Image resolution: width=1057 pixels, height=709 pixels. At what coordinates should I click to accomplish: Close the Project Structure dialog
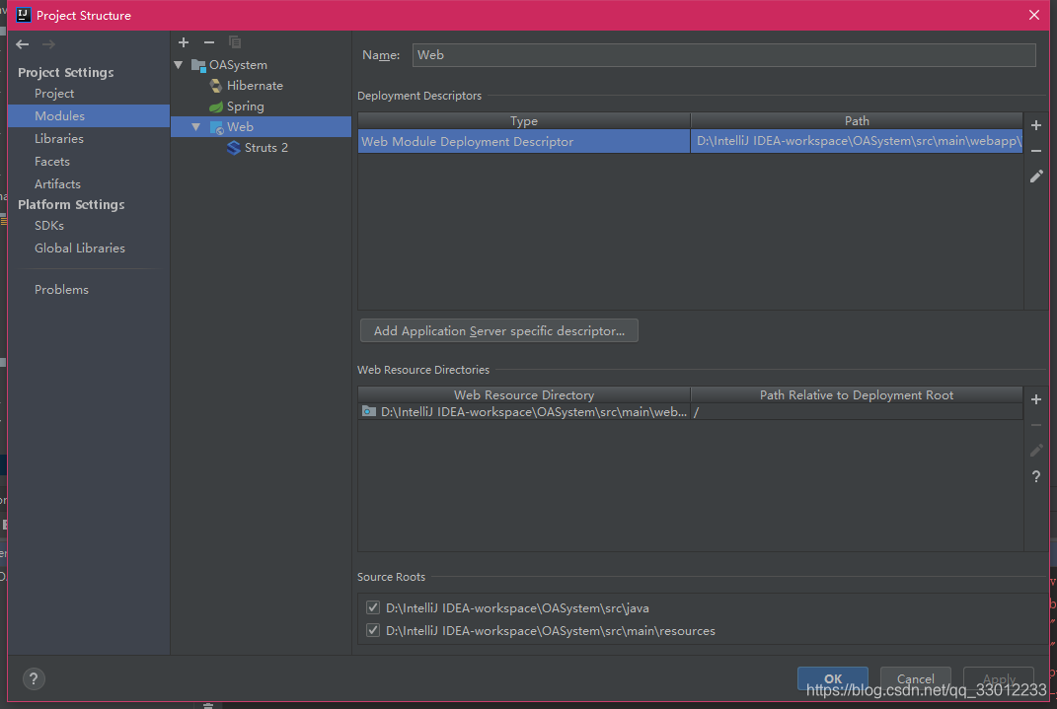(x=1034, y=15)
